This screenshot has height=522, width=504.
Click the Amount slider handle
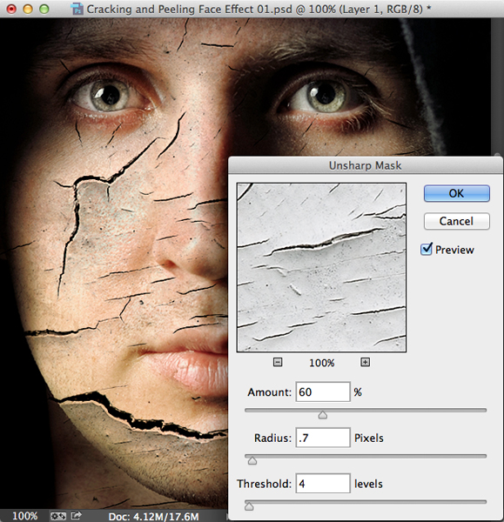[322, 415]
